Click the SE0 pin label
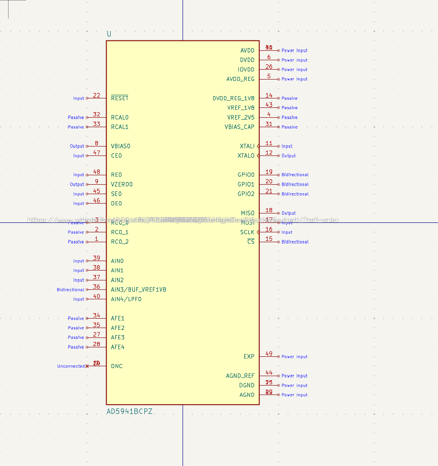The width and height of the screenshot is (438, 466). tap(116, 194)
